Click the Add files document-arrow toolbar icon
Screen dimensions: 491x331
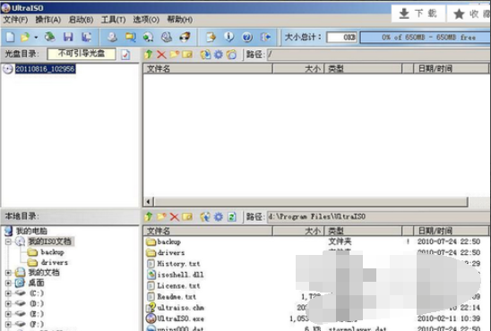[211, 37]
